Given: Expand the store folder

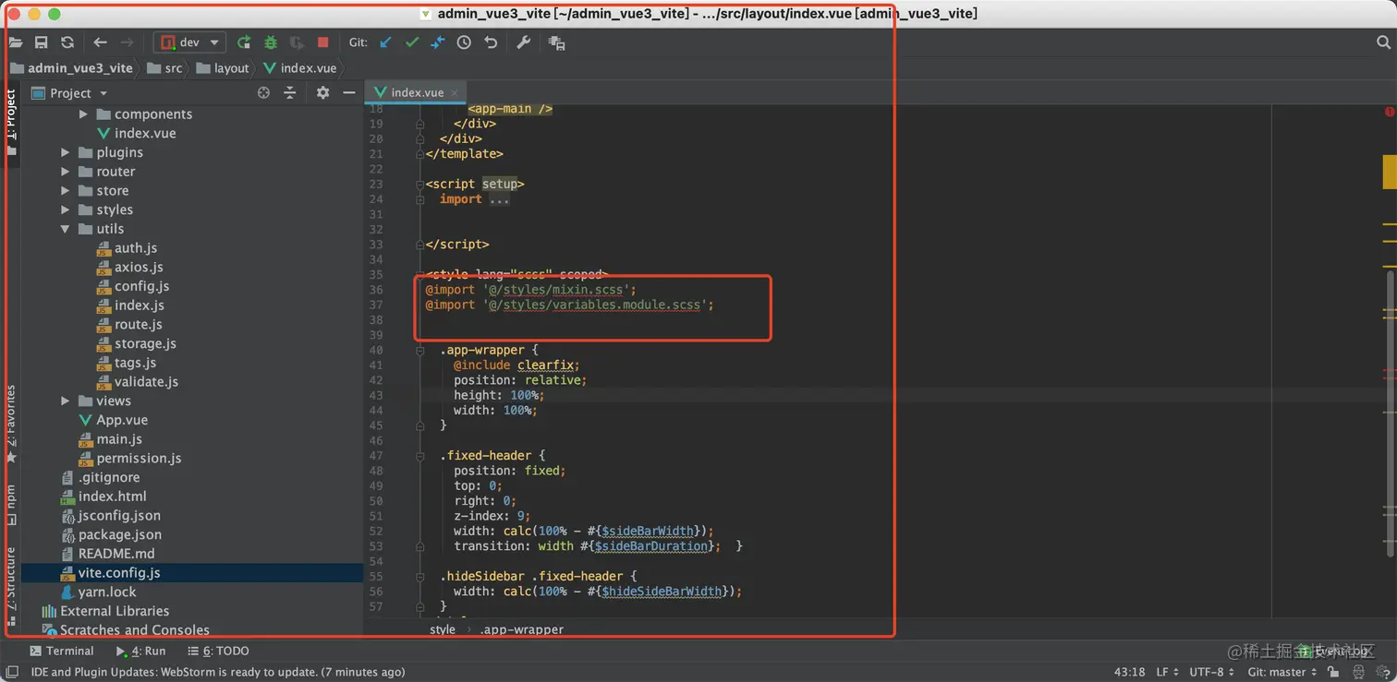Looking at the screenshot, I should tap(65, 191).
